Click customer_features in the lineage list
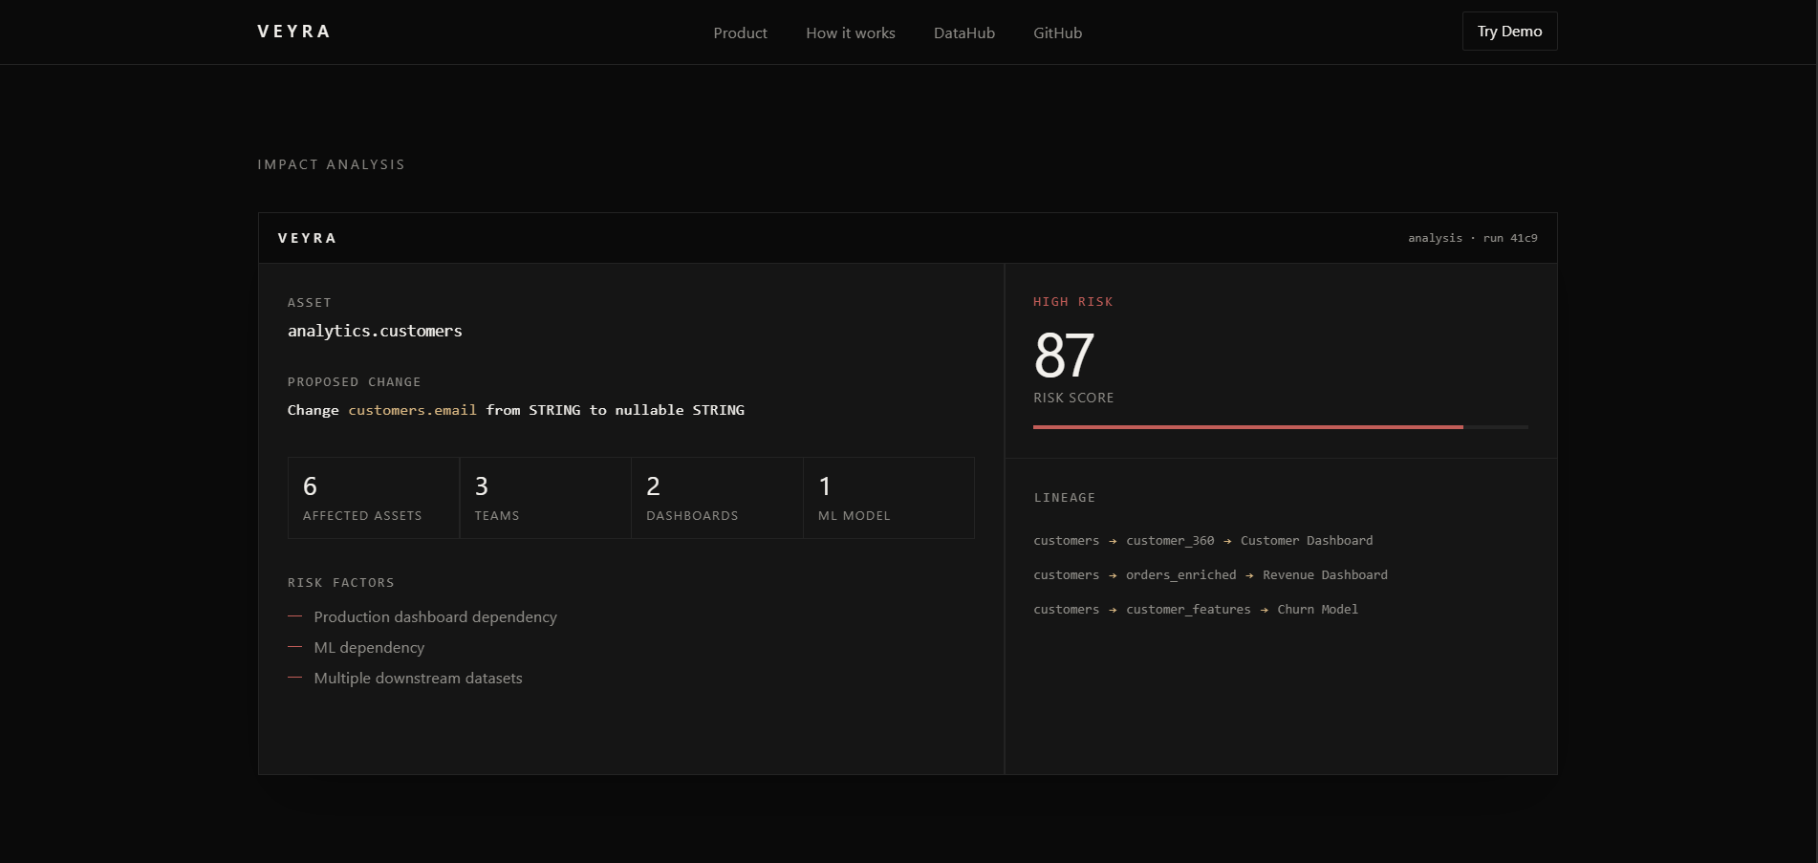Screen dimensions: 1818x863 [x=1188, y=610]
